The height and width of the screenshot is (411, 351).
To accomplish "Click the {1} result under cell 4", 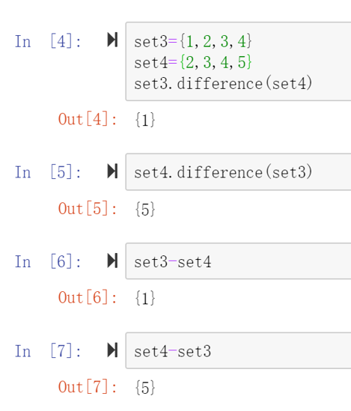I will click(x=145, y=120).
